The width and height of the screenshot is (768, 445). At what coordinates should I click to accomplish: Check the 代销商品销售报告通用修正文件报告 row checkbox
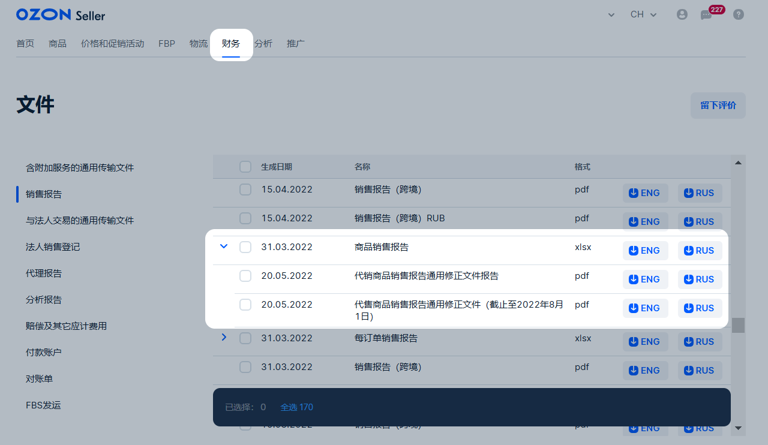(x=245, y=276)
